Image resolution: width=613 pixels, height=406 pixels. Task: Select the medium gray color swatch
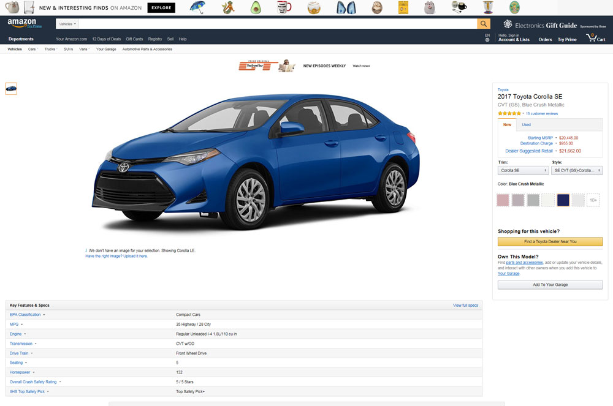533,200
